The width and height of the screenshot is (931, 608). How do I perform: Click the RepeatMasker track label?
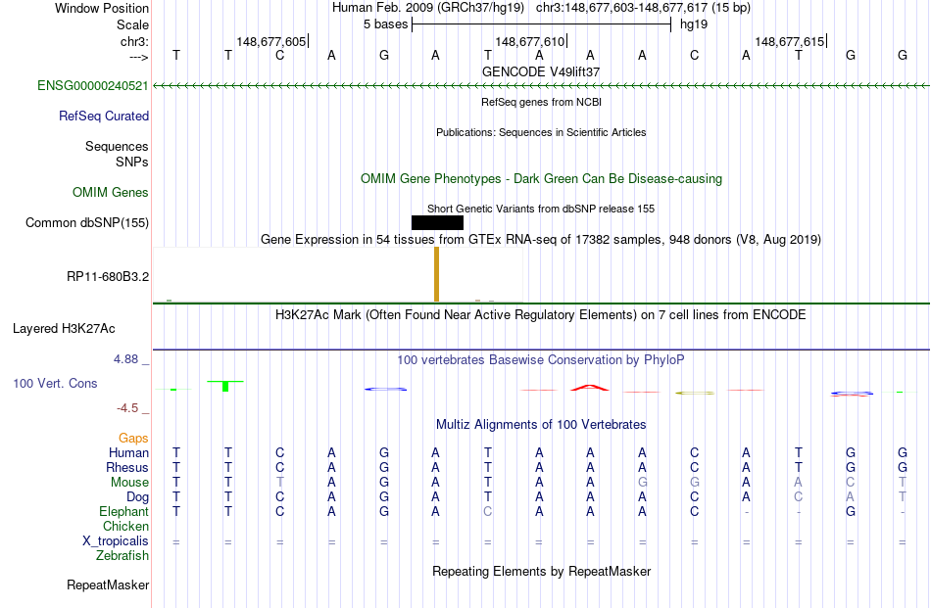tap(108, 585)
